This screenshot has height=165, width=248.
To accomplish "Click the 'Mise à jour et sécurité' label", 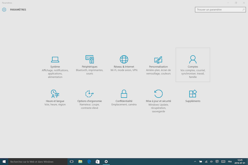I will [158, 101].
